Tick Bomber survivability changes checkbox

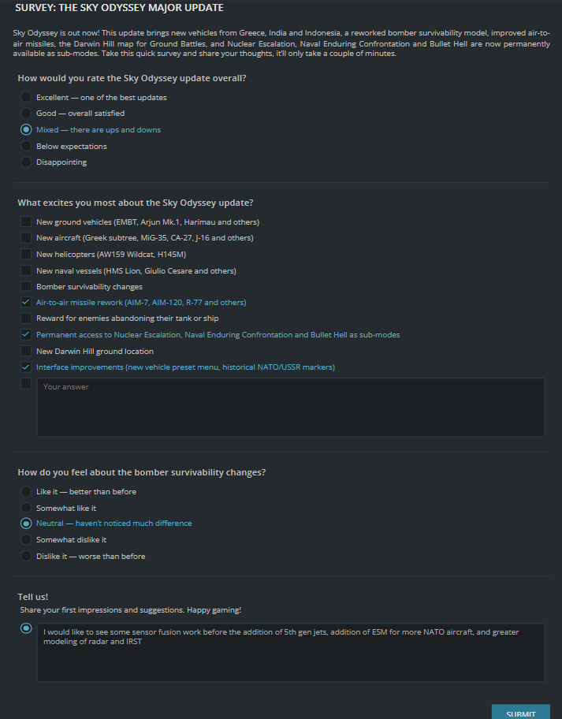coord(26,287)
